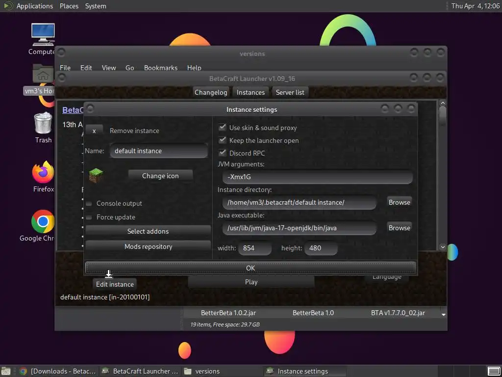Open the Help menu in versions window
The height and width of the screenshot is (377, 502).
click(x=194, y=68)
